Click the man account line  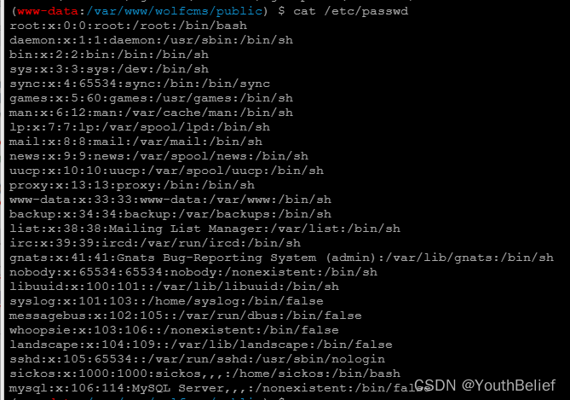point(151,113)
